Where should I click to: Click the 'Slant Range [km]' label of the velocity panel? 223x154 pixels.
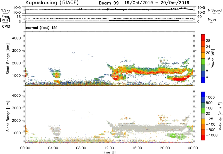pos(8,116)
